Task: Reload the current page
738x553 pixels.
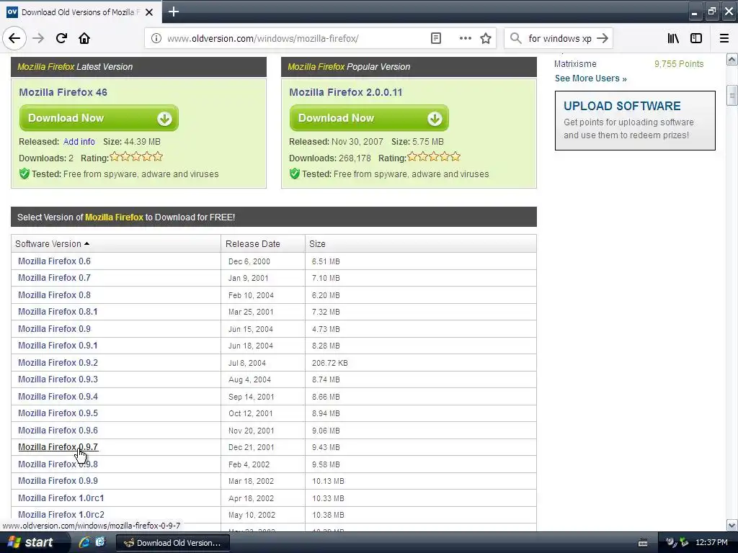Action: point(61,39)
